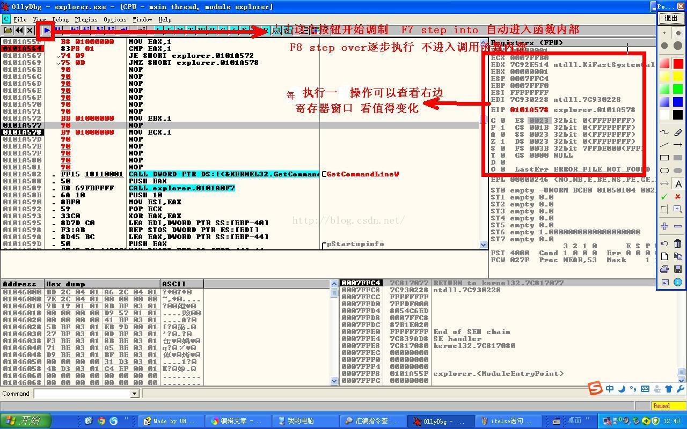Screen dimensions: 687x429
Task: Click the Open file toolbar icon
Action: (9, 31)
